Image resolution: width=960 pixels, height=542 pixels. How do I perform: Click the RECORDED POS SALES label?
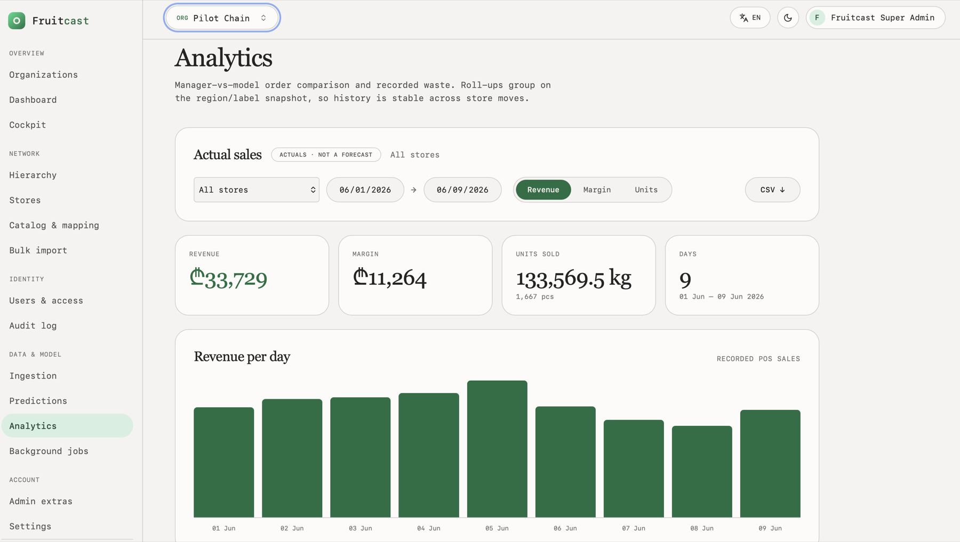pyautogui.click(x=758, y=359)
